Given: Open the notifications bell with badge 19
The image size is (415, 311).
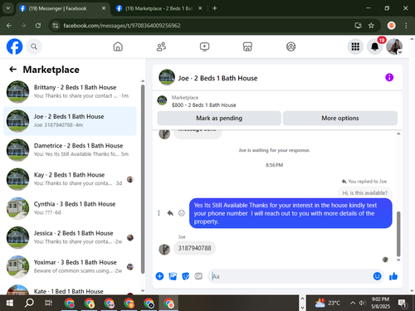Looking at the screenshot, I should 375,46.
